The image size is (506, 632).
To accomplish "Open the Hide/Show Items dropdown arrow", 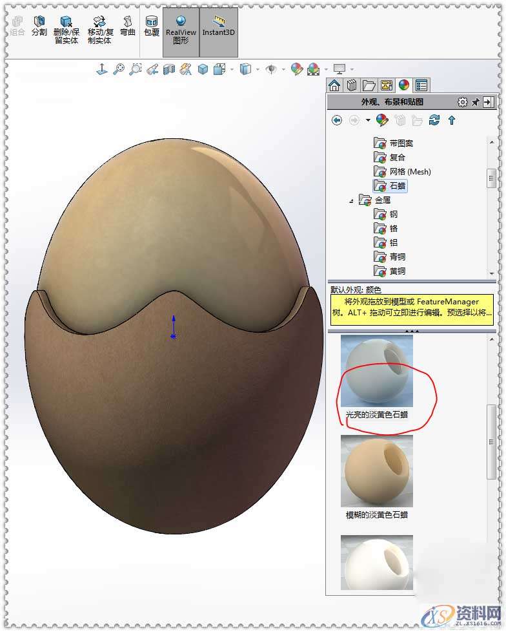I will pyautogui.click(x=283, y=70).
